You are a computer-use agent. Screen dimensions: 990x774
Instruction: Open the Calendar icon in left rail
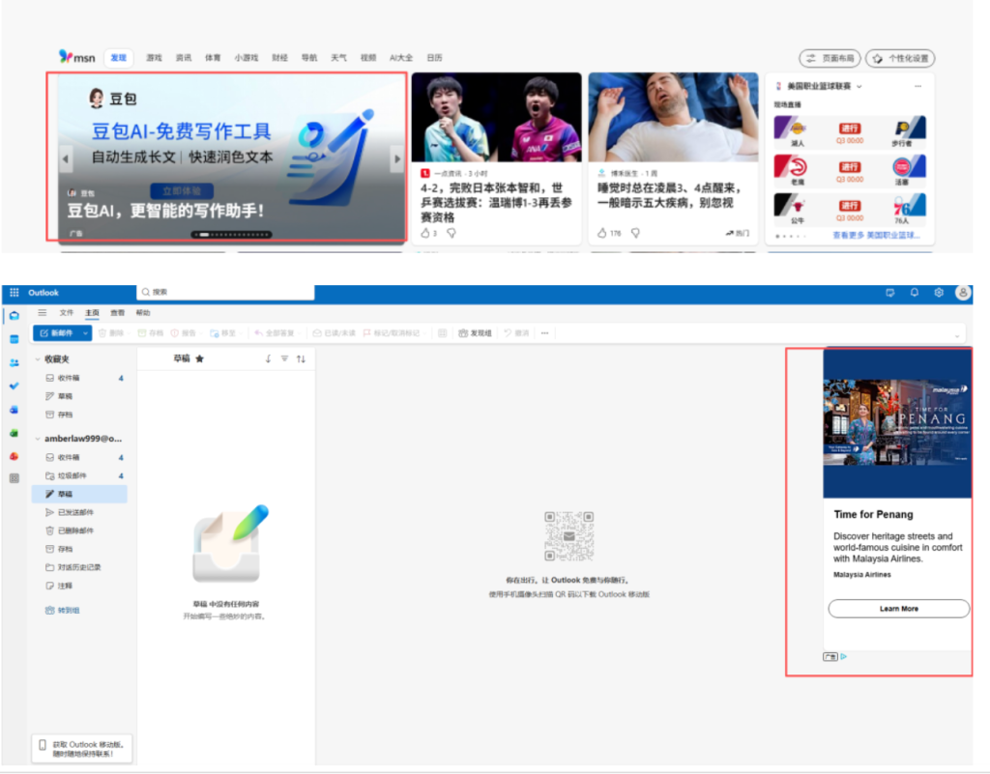(x=14, y=339)
